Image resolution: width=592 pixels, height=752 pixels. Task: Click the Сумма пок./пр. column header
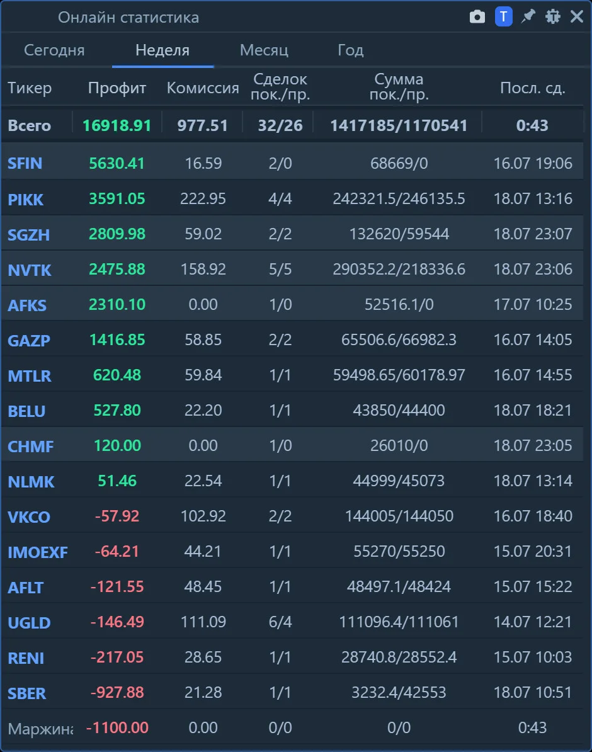[399, 87]
